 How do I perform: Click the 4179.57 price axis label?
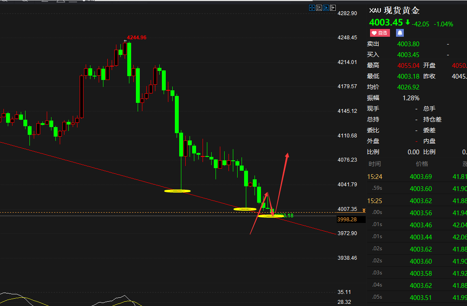(347, 86)
